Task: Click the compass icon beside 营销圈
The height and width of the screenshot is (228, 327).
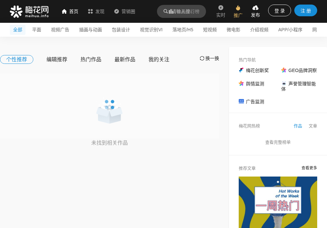Action: pyautogui.click(x=117, y=11)
